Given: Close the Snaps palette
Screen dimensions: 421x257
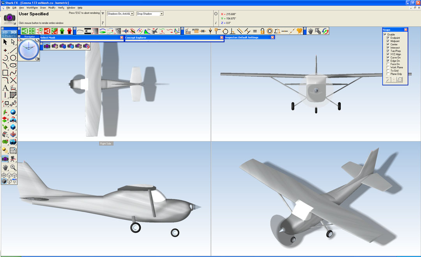Looking at the screenshot, I should tap(406, 30).
